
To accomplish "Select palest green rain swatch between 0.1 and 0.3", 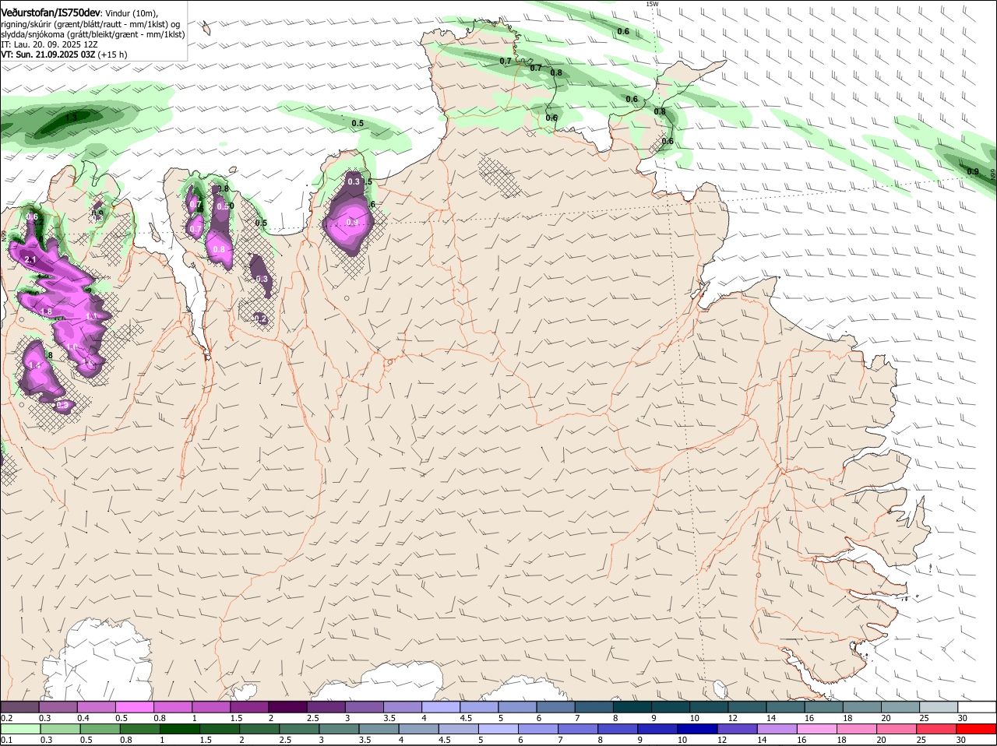I will tap(19, 729).
